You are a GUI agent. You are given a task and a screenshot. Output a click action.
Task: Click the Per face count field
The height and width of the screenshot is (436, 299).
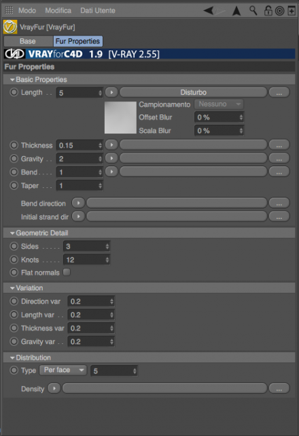pyautogui.click(x=114, y=371)
